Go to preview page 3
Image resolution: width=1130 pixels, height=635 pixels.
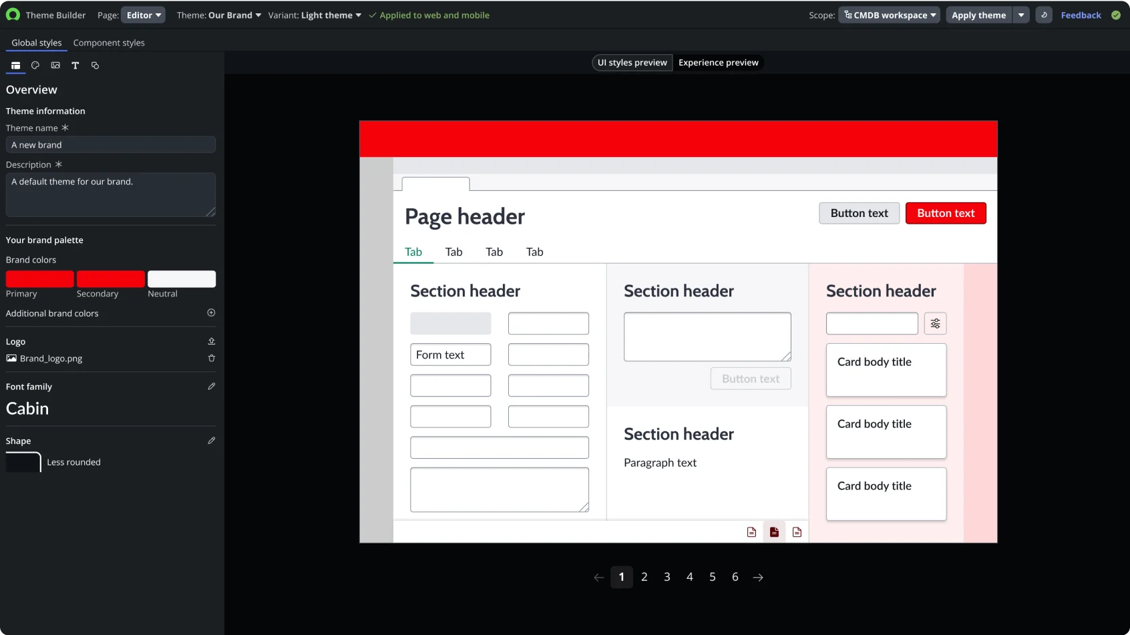pyautogui.click(x=667, y=577)
